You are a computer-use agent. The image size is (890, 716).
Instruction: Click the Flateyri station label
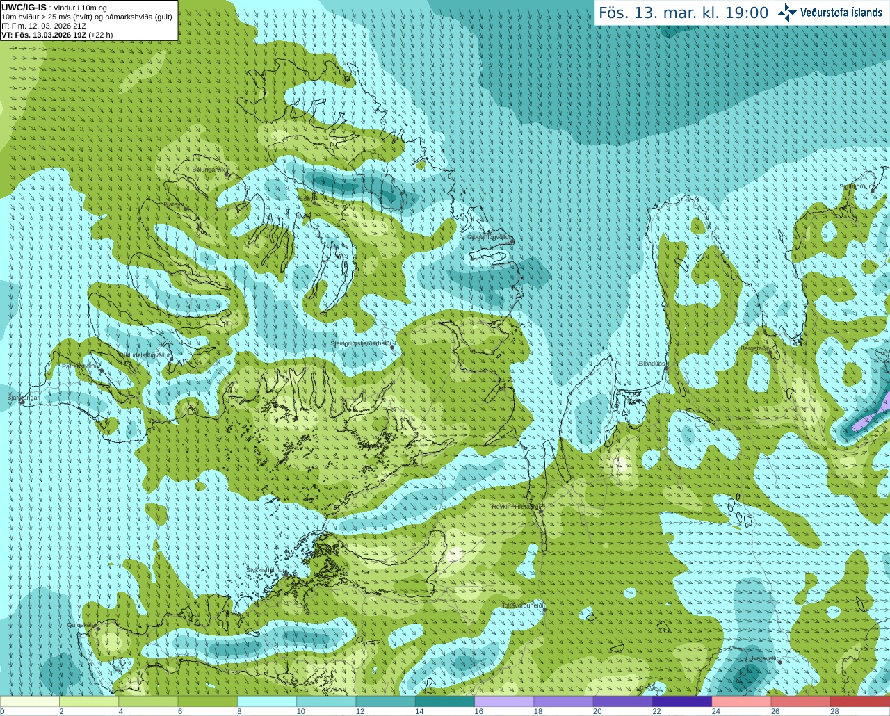tap(174, 204)
